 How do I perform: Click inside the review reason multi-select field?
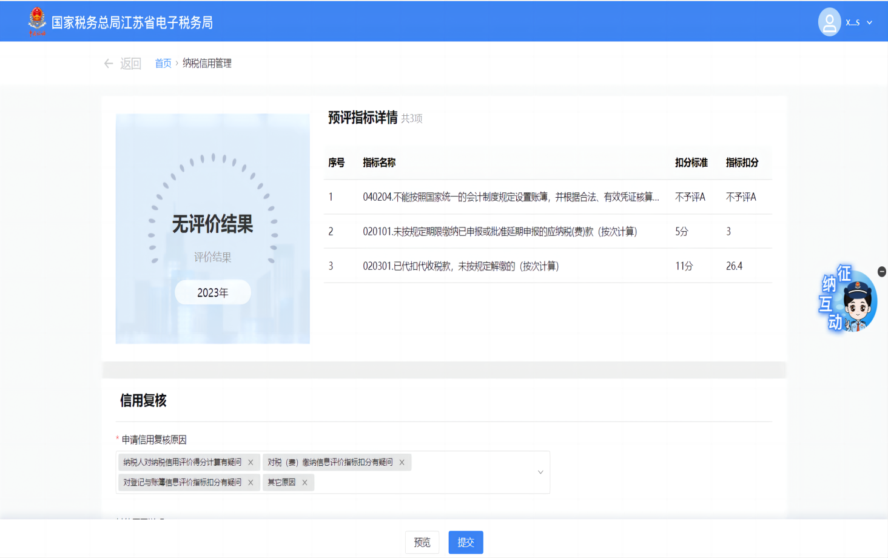[425, 482]
